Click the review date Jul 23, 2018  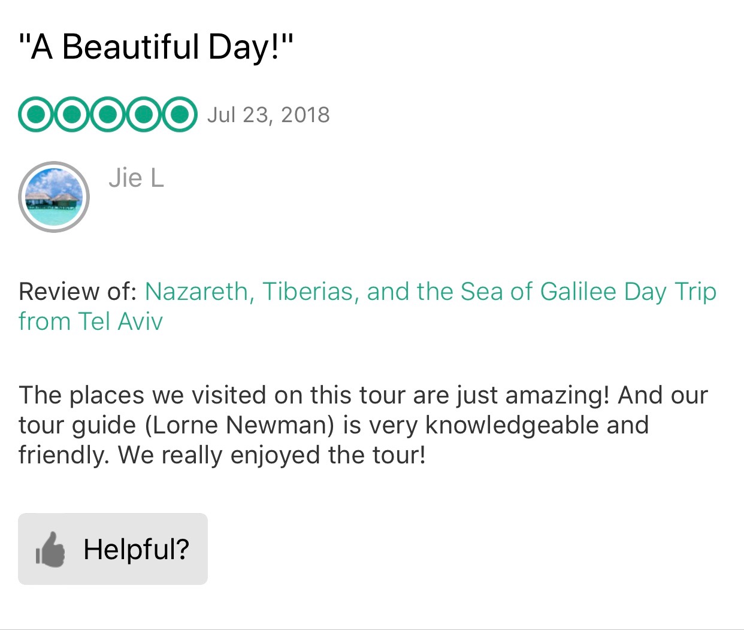click(268, 115)
